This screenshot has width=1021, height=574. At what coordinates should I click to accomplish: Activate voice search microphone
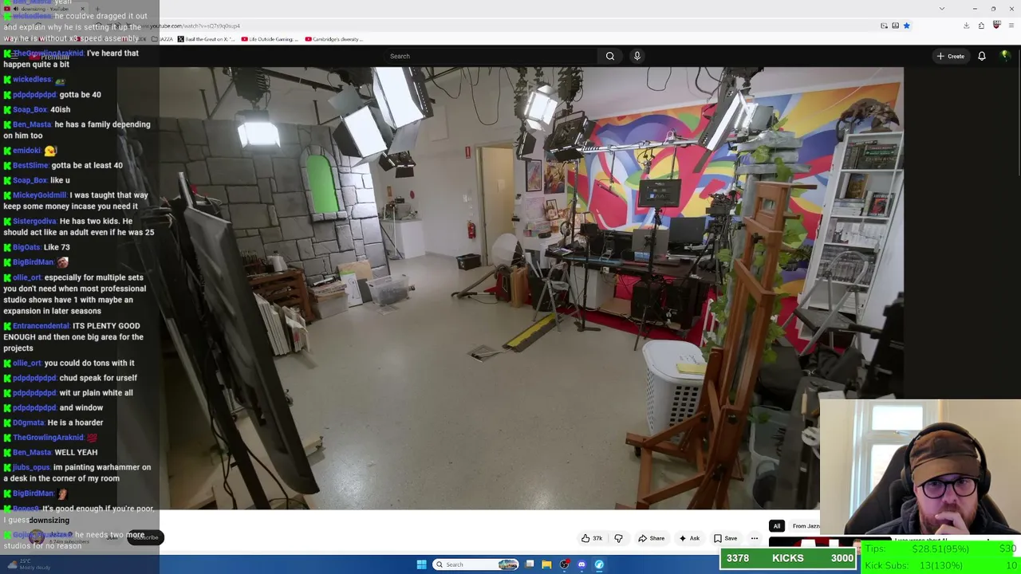click(637, 56)
